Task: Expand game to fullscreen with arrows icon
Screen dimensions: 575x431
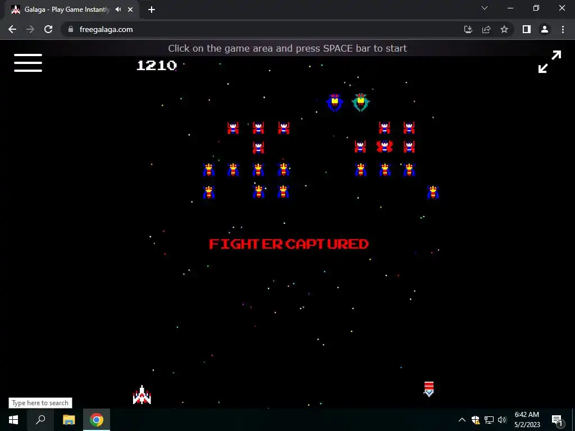Action: point(549,62)
